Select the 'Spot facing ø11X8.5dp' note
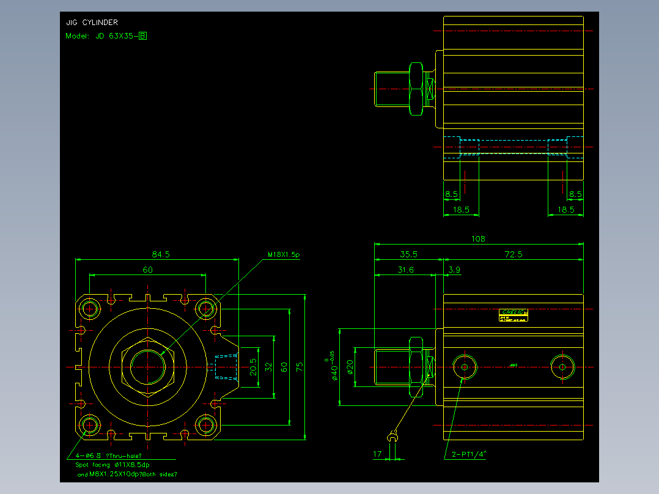This screenshot has height=494, width=659. click(112, 465)
